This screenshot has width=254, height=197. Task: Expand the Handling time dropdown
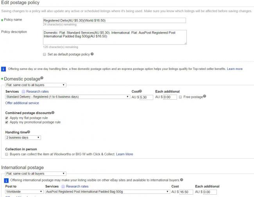pos(23,138)
